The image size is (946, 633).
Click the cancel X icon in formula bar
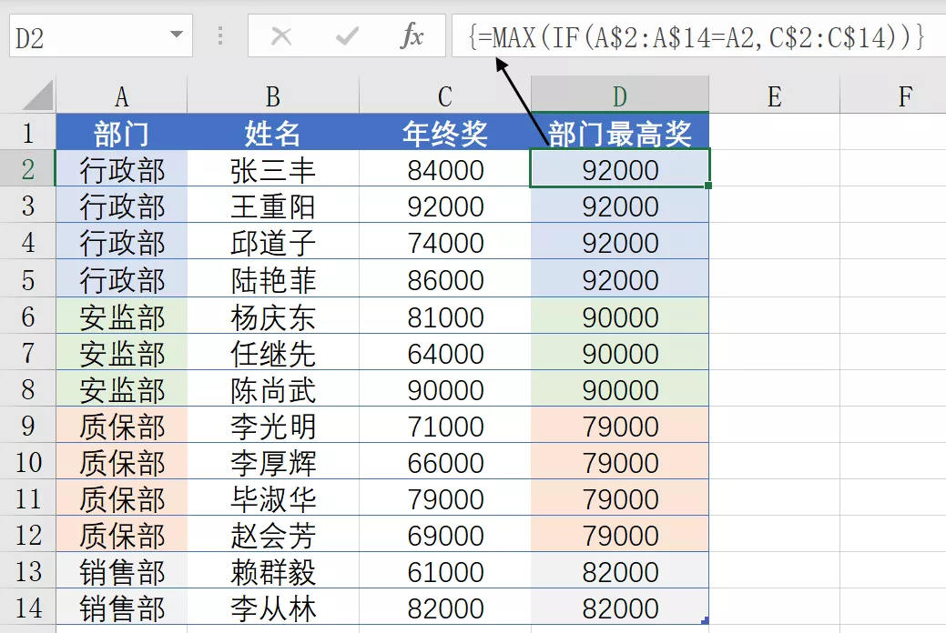[281, 36]
